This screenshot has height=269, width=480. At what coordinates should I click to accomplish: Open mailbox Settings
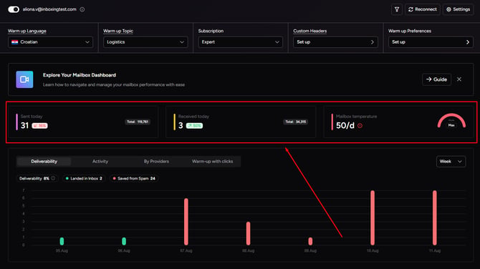(458, 9)
